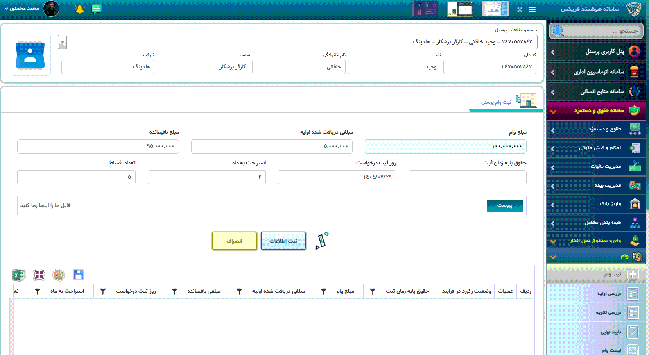Click the refresh icon above the grid
The width and height of the screenshot is (649, 355).
pos(59,275)
